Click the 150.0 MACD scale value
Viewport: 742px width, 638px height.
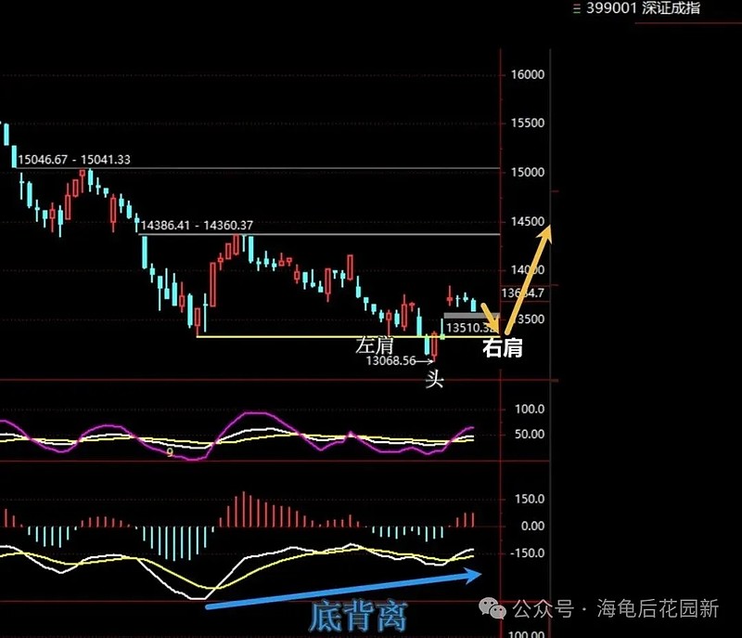tap(530, 500)
